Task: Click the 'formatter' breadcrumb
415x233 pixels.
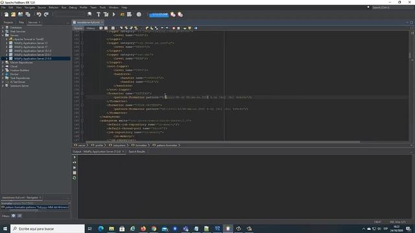Action: pyautogui.click(x=141, y=145)
